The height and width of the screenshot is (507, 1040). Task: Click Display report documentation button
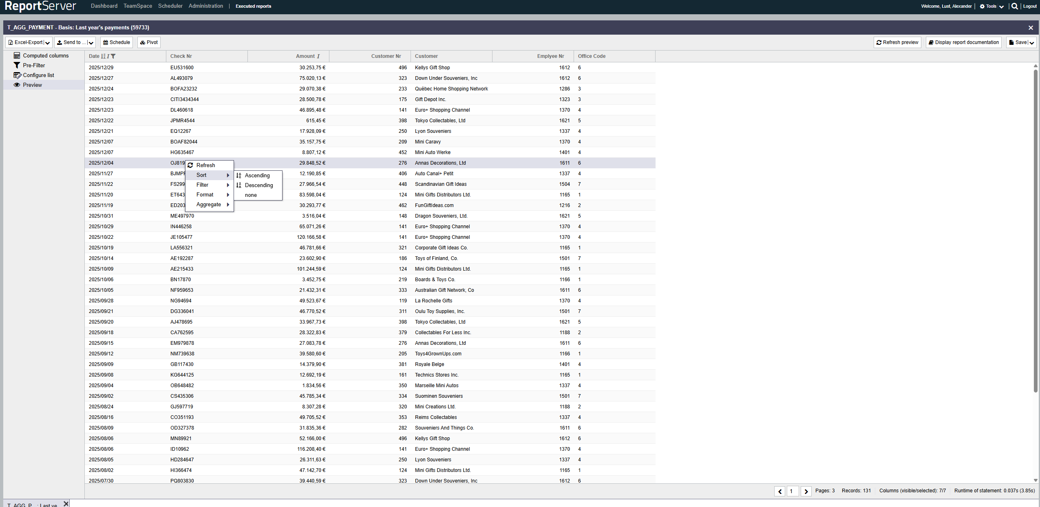pyautogui.click(x=964, y=42)
